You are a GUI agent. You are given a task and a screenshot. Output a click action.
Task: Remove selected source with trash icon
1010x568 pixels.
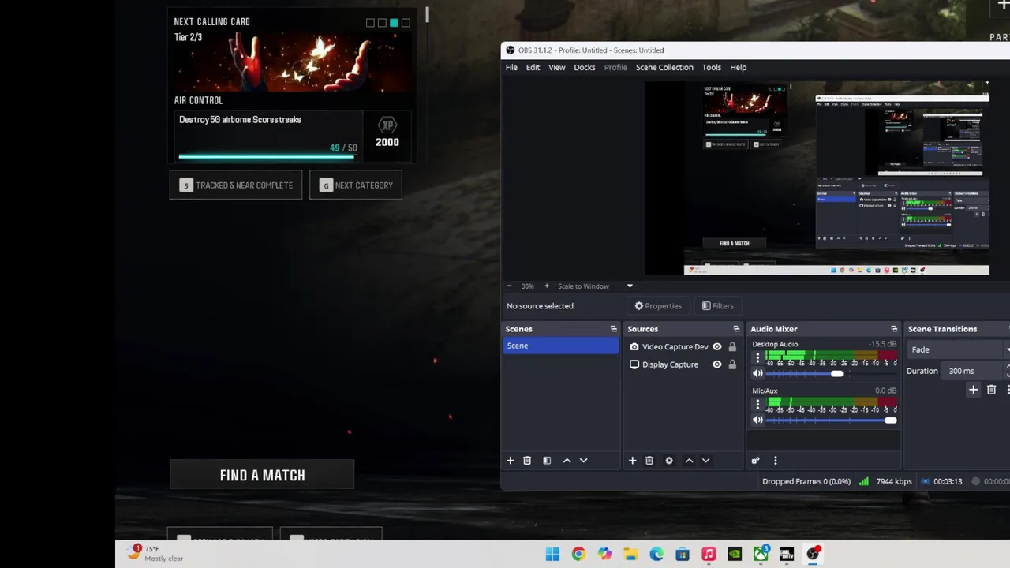(649, 461)
